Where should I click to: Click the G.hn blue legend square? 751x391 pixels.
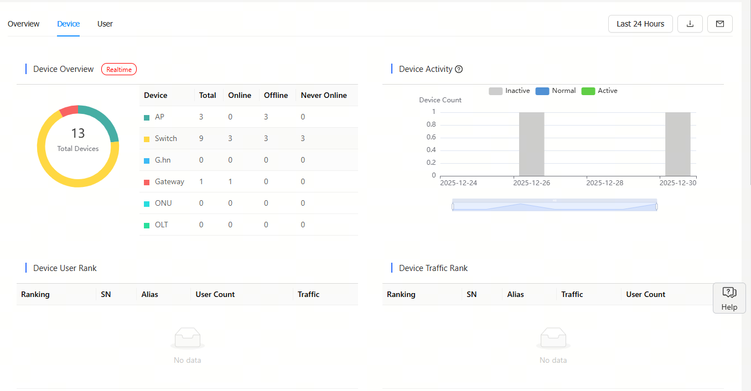(x=147, y=160)
